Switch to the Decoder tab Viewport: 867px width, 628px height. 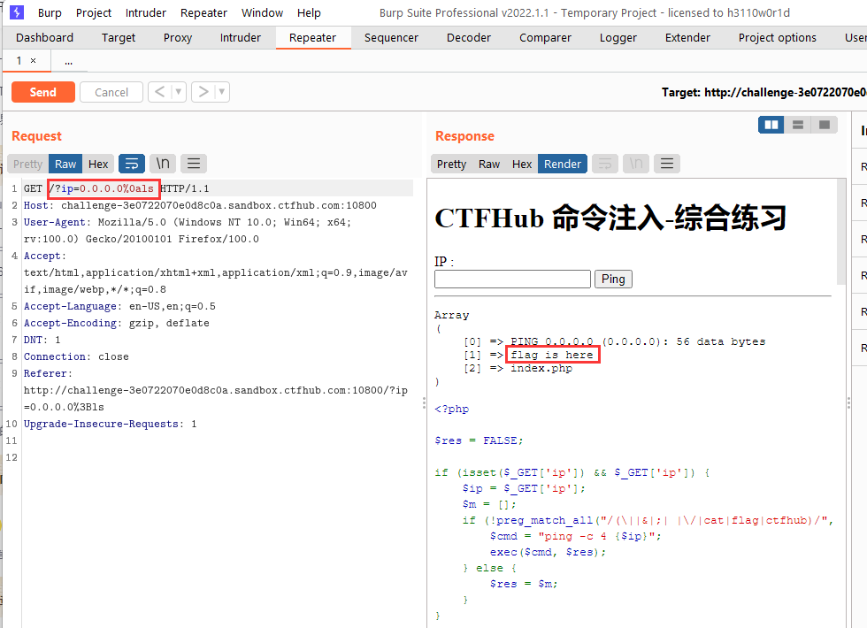[x=468, y=37]
